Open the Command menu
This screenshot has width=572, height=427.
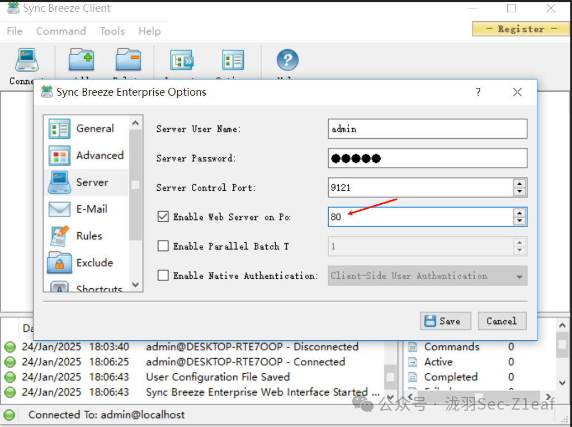click(61, 31)
